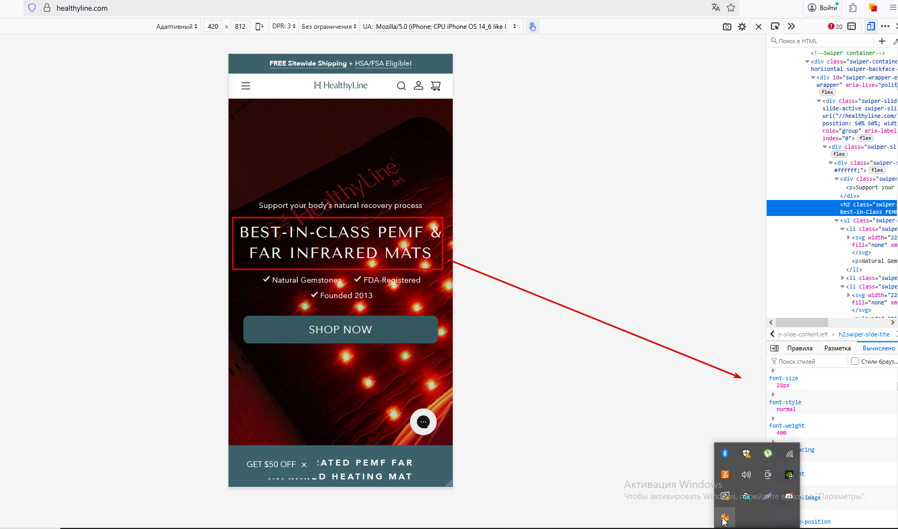Activate the element picker tool
898x529 pixels.
point(775,26)
